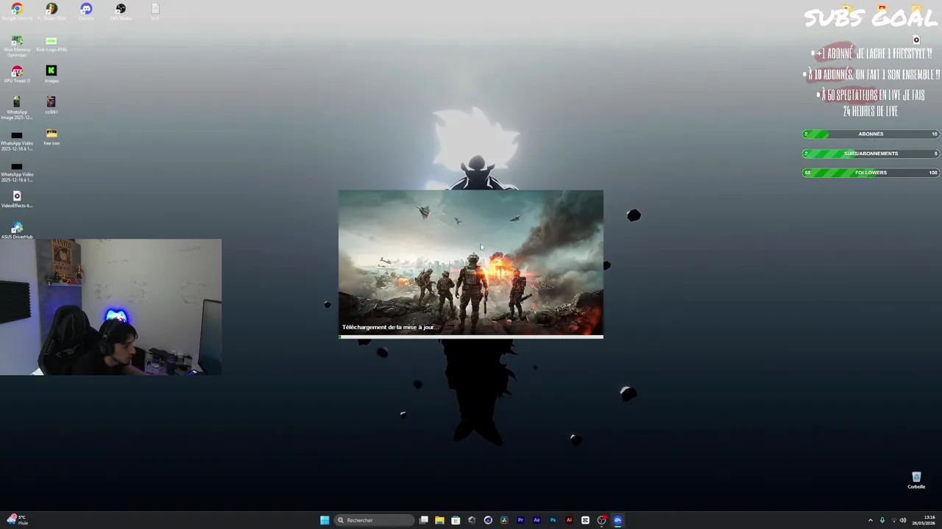Click the update download progress bar
Image resolution: width=942 pixels, height=529 pixels.
[x=471, y=337]
